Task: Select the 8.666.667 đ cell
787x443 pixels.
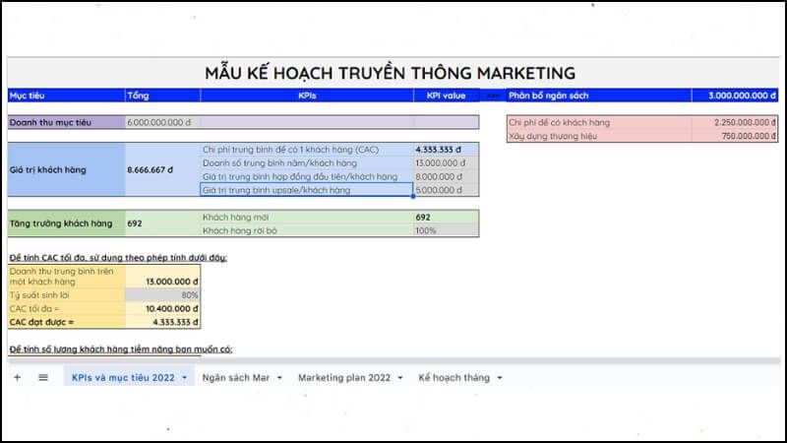Action: coord(162,169)
